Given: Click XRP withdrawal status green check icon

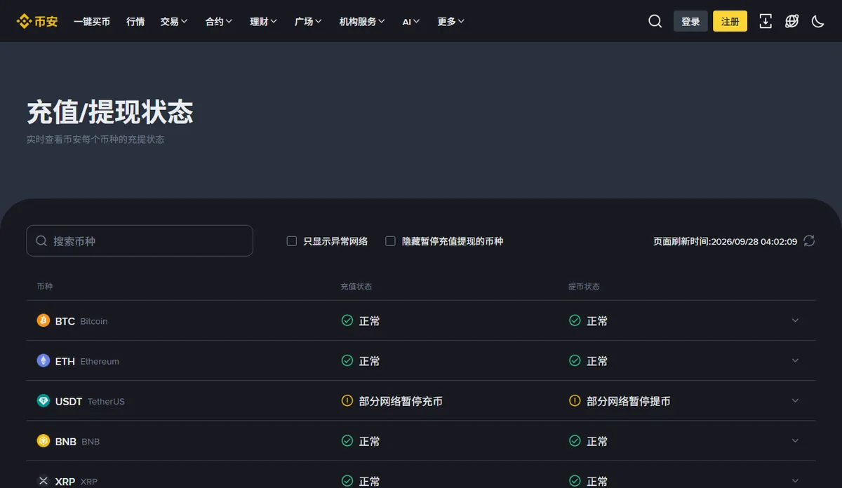Looking at the screenshot, I should pyautogui.click(x=575, y=481).
